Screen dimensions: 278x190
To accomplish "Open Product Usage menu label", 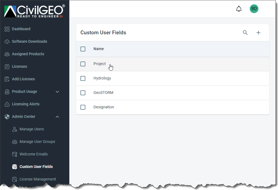I will pyautogui.click(x=24, y=91).
